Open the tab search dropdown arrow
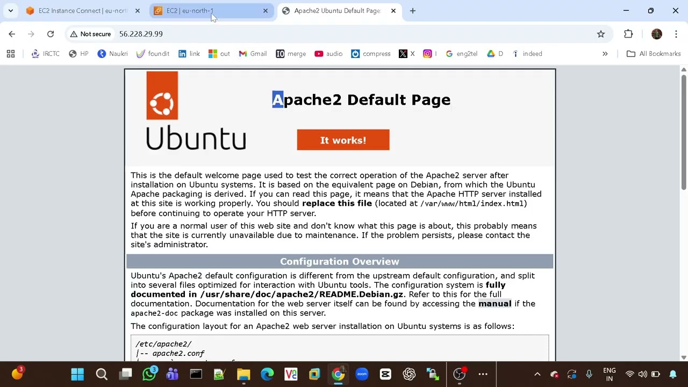Image resolution: width=688 pixels, height=387 pixels. click(10, 11)
